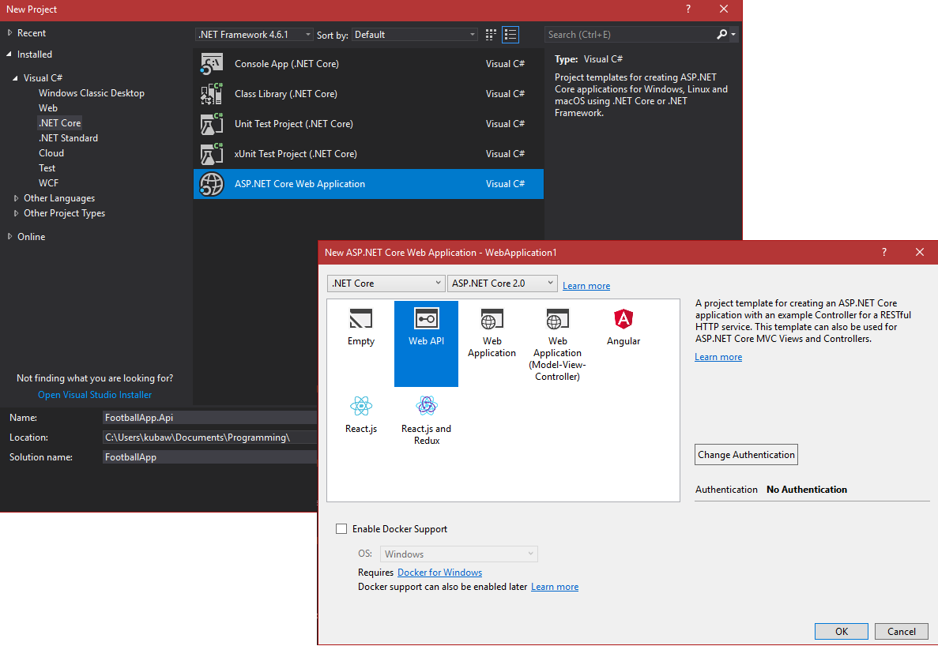This screenshot has height=646, width=938.
Task: Select Unit Test Project (.NET Core) row text
Action: coord(294,124)
